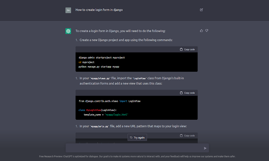This screenshot has width=269, height=161.
Task: Send message with the arrow icon
Action: pos(205,148)
